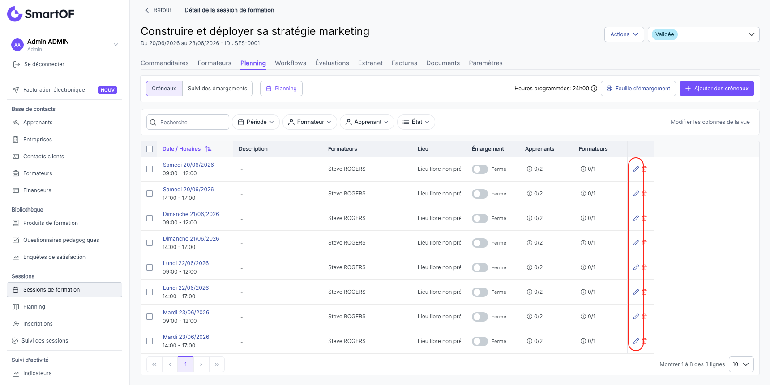Click the SmartOF logo
The image size is (770, 385).
point(41,14)
